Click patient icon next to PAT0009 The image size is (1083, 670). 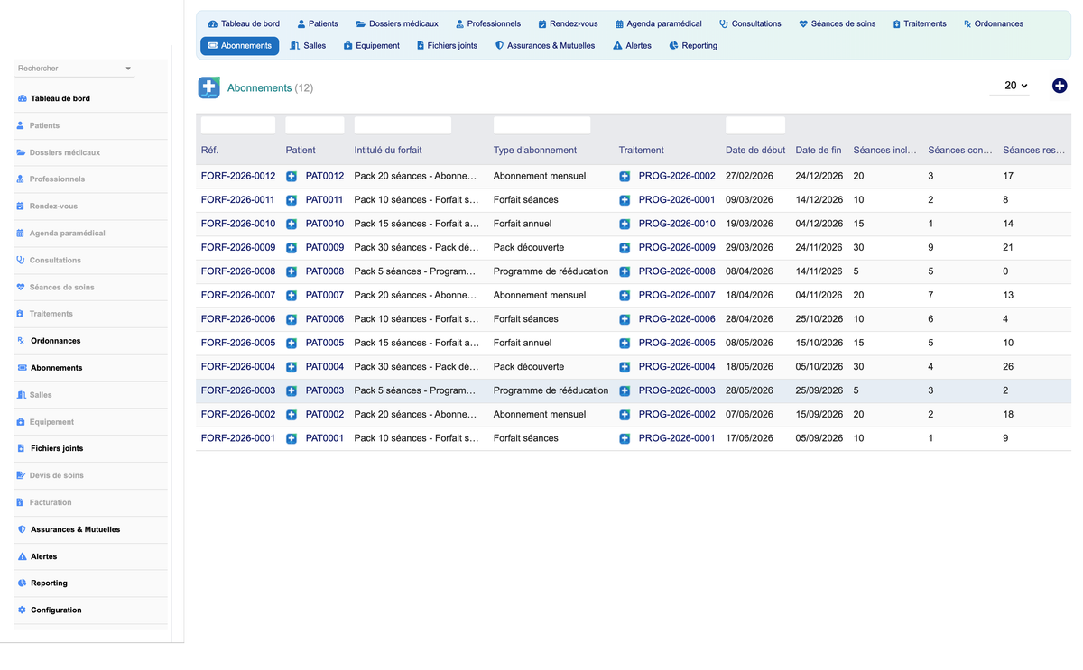292,247
